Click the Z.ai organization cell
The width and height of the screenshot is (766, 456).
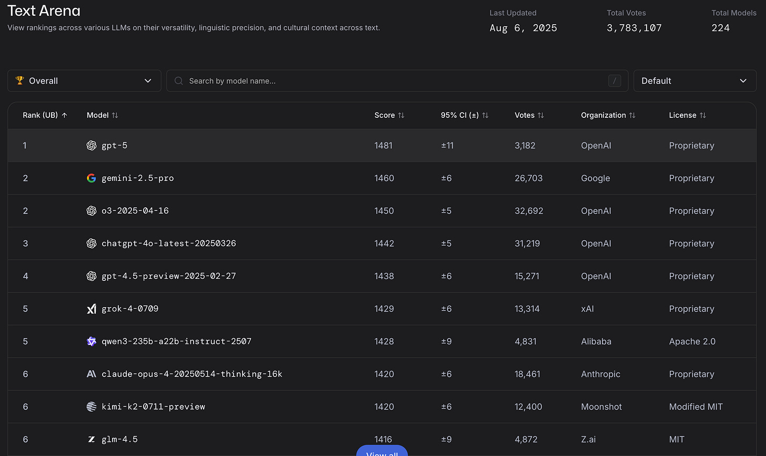point(588,439)
